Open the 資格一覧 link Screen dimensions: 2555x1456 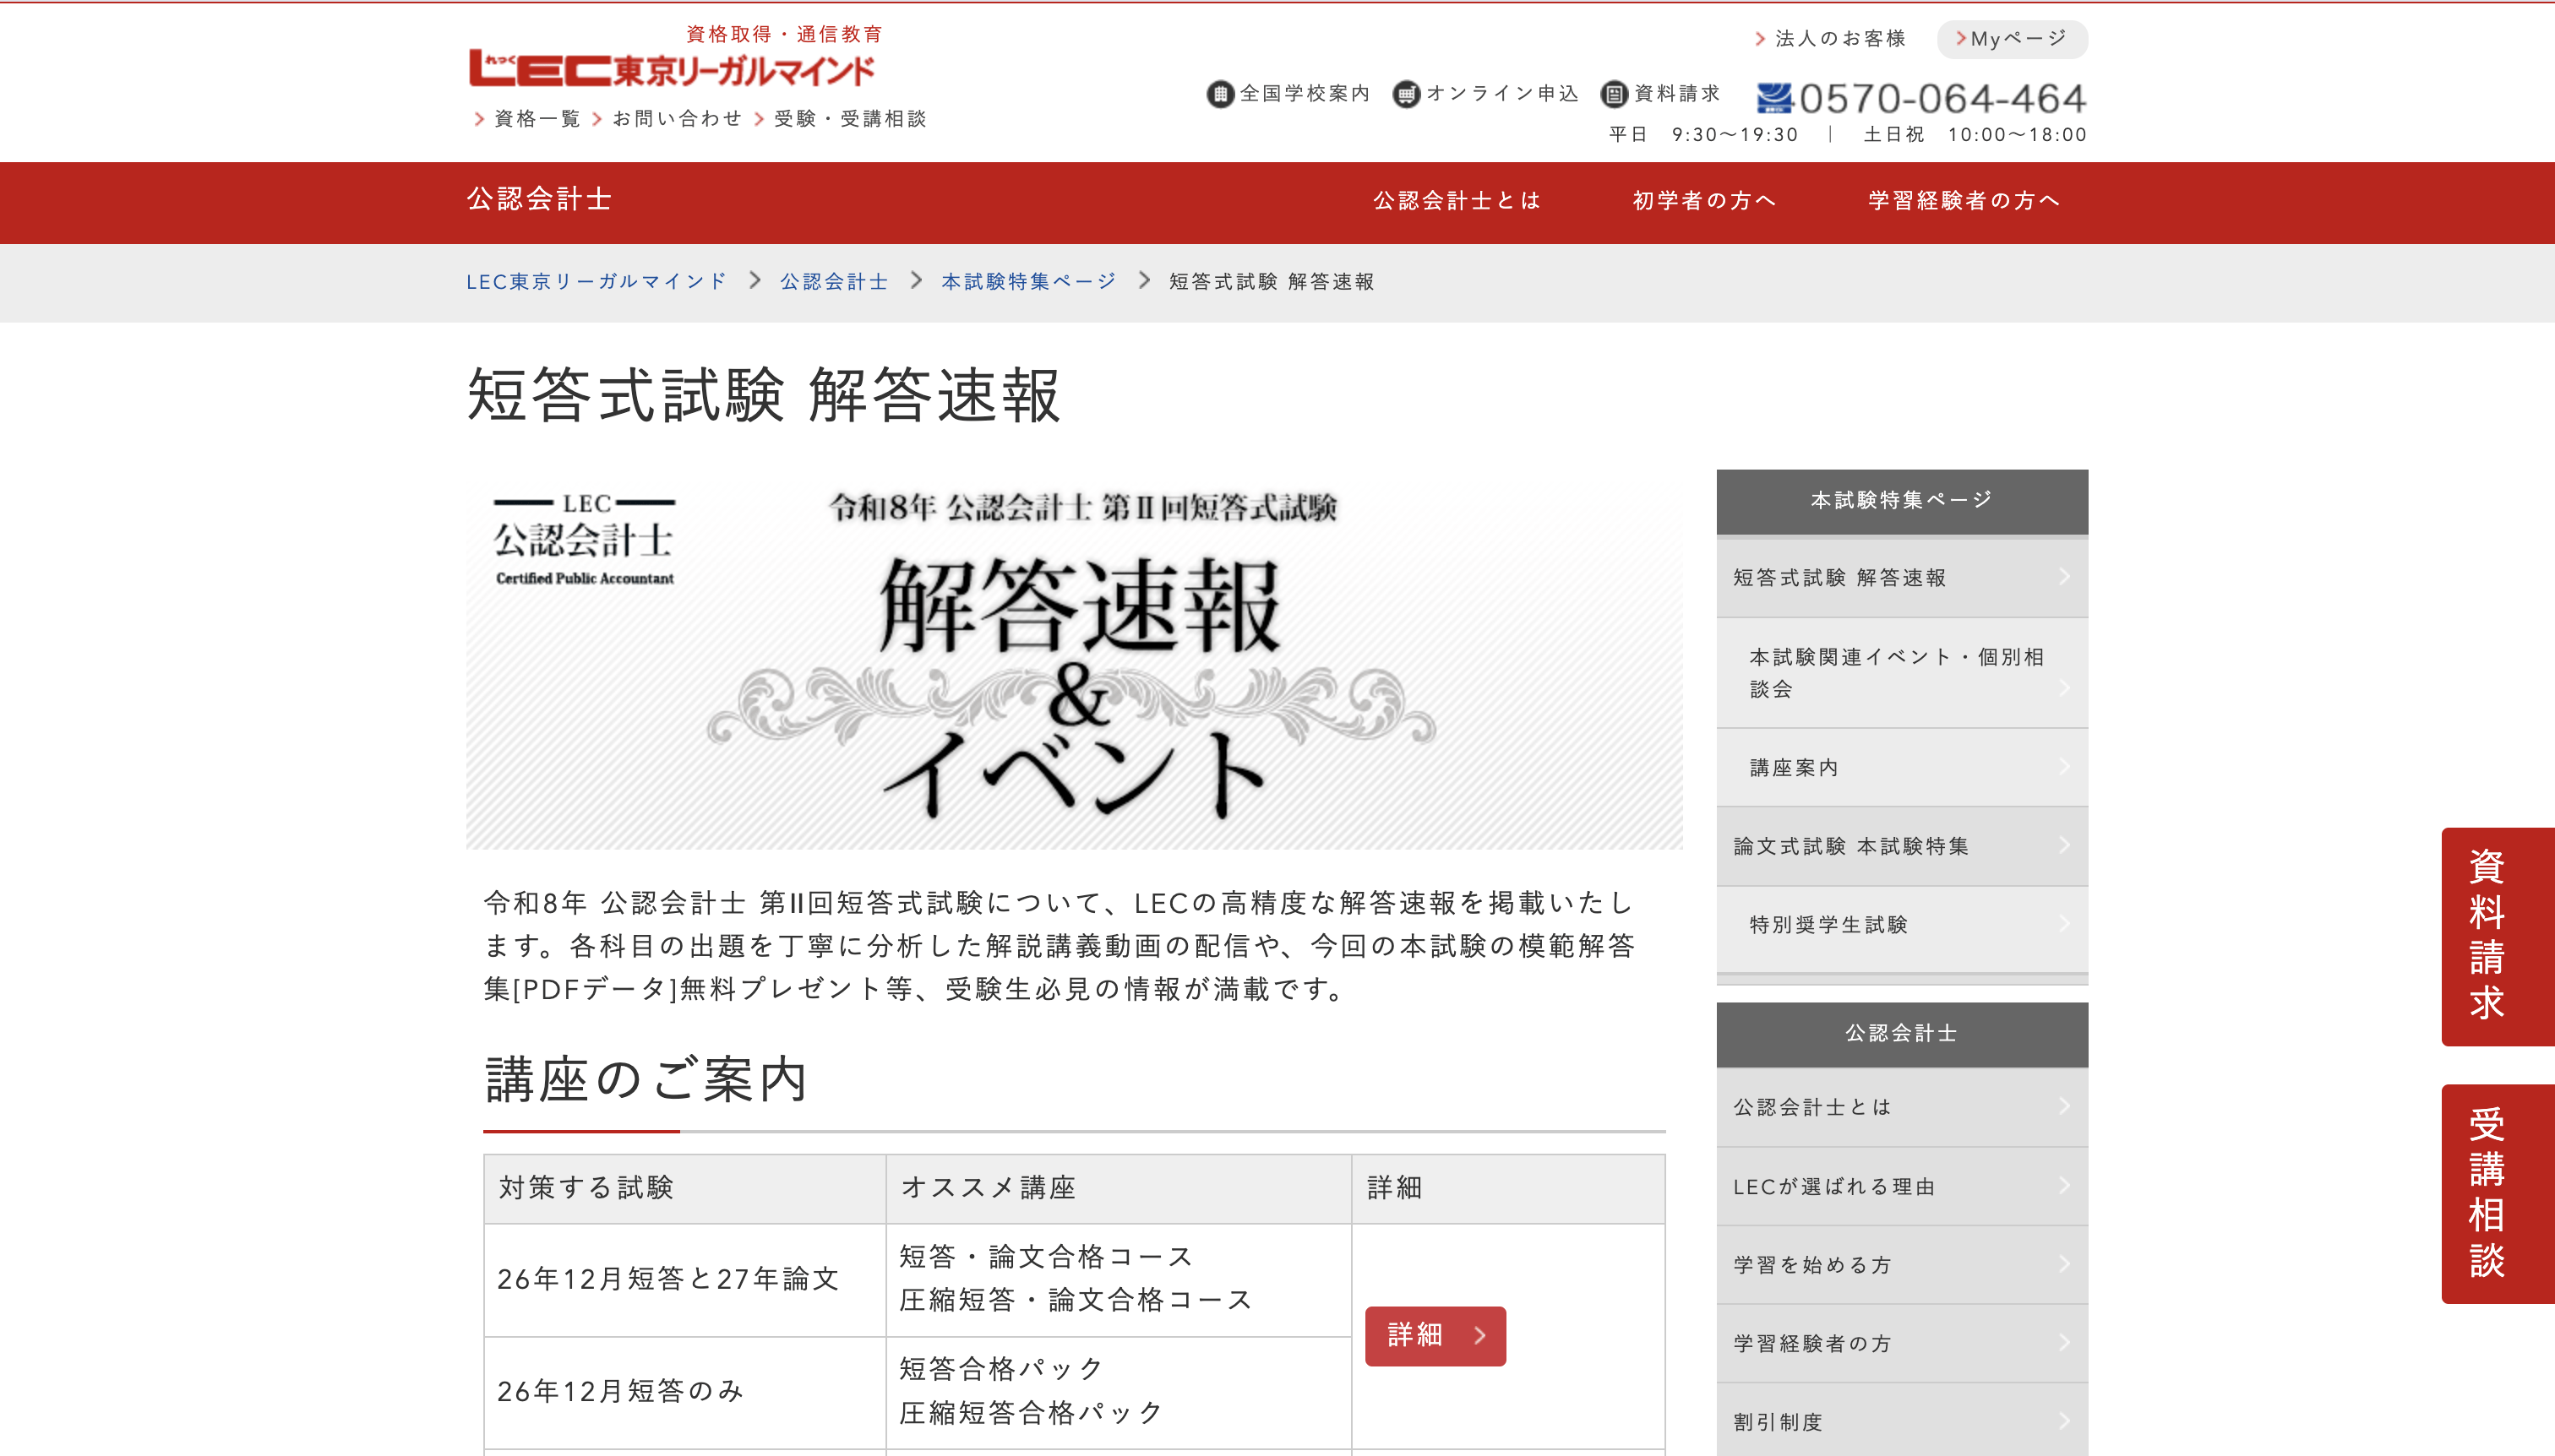[527, 119]
